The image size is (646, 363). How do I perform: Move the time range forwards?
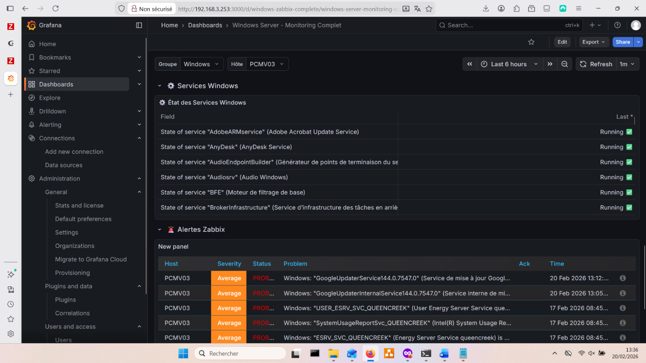[x=550, y=64]
